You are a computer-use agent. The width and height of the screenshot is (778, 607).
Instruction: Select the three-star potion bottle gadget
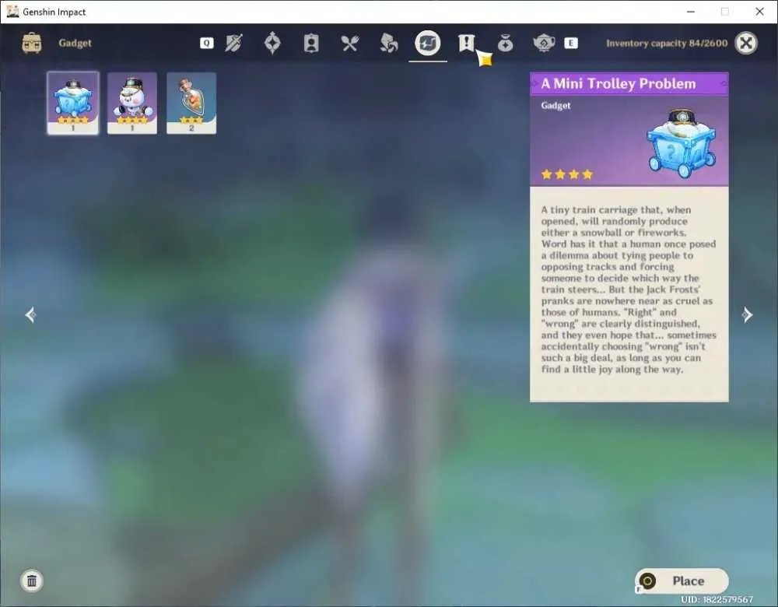(191, 103)
